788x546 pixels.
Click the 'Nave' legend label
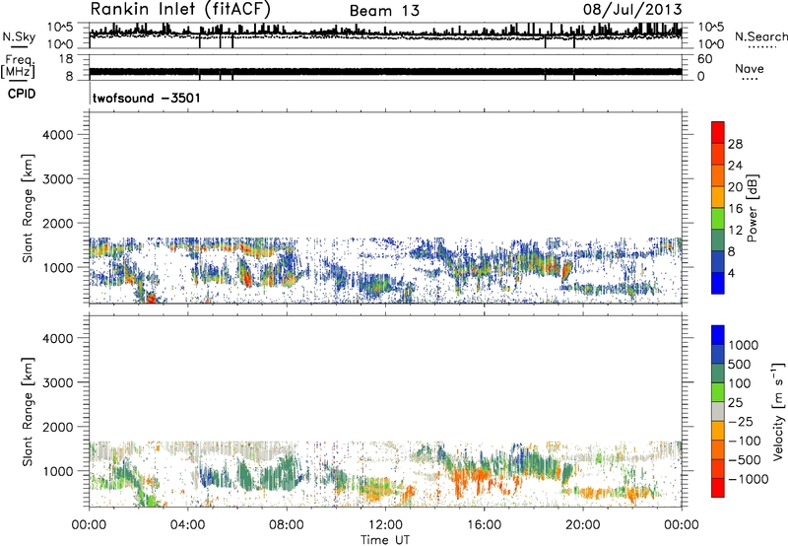pos(750,69)
